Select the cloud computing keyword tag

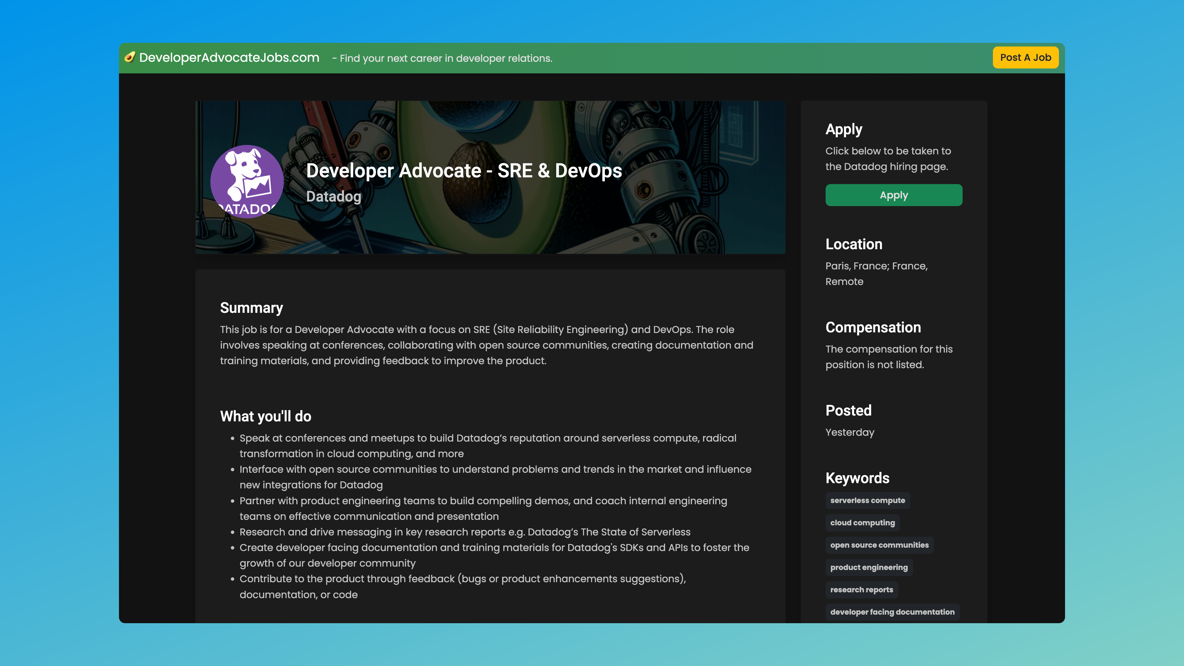pyautogui.click(x=862, y=523)
